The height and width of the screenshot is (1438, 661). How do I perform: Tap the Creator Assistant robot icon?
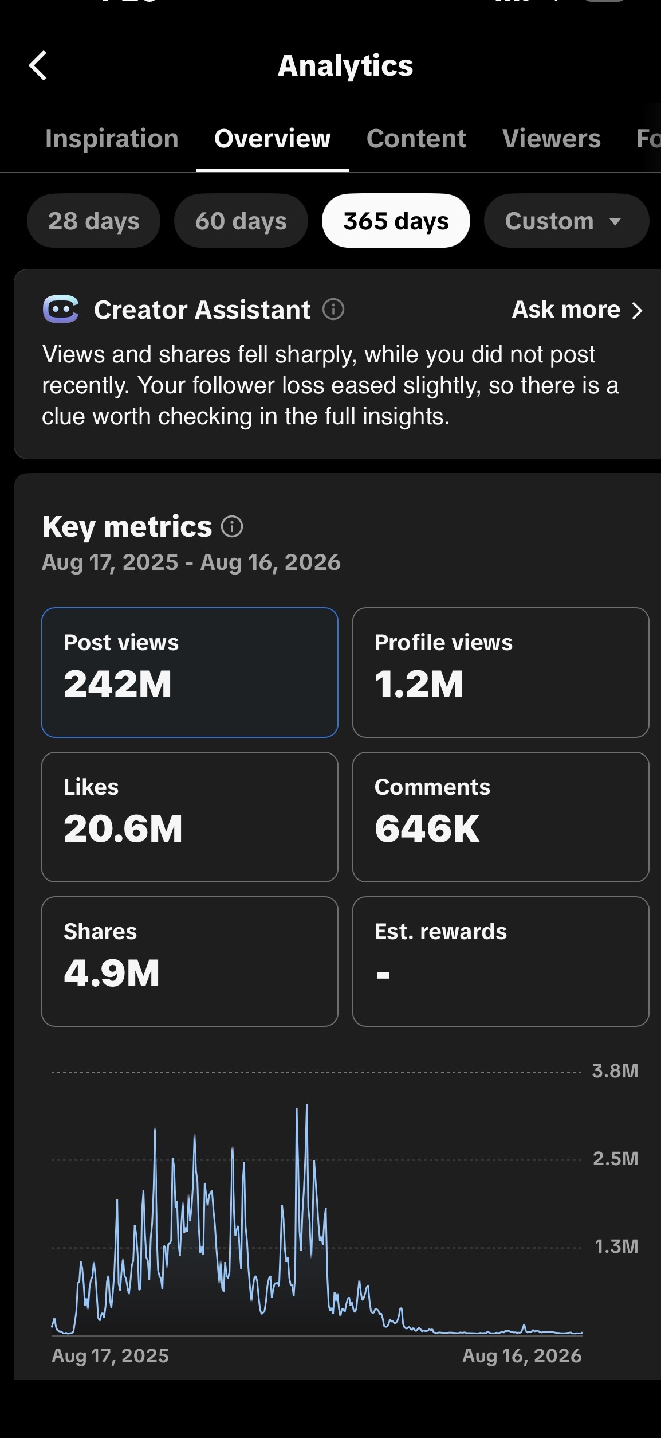point(61,310)
